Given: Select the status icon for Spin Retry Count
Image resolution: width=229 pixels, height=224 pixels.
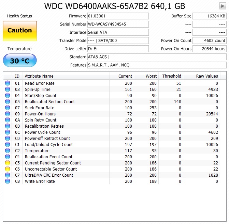Looking at the screenshot, I should tap(8, 120).
